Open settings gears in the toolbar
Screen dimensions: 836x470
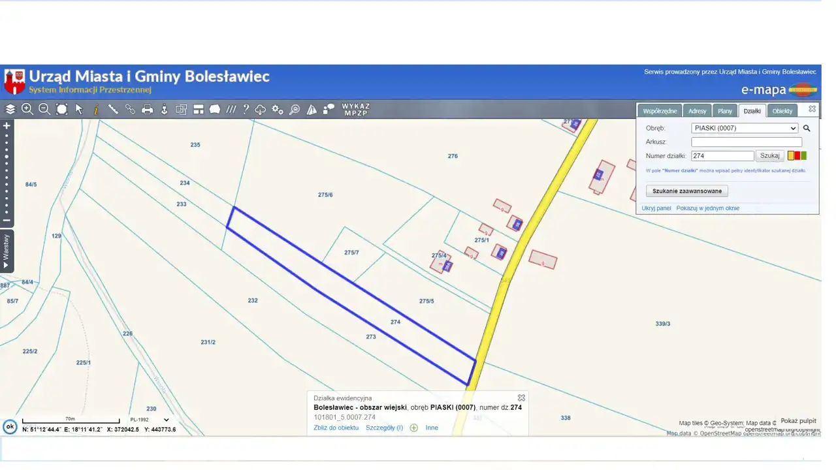(278, 109)
